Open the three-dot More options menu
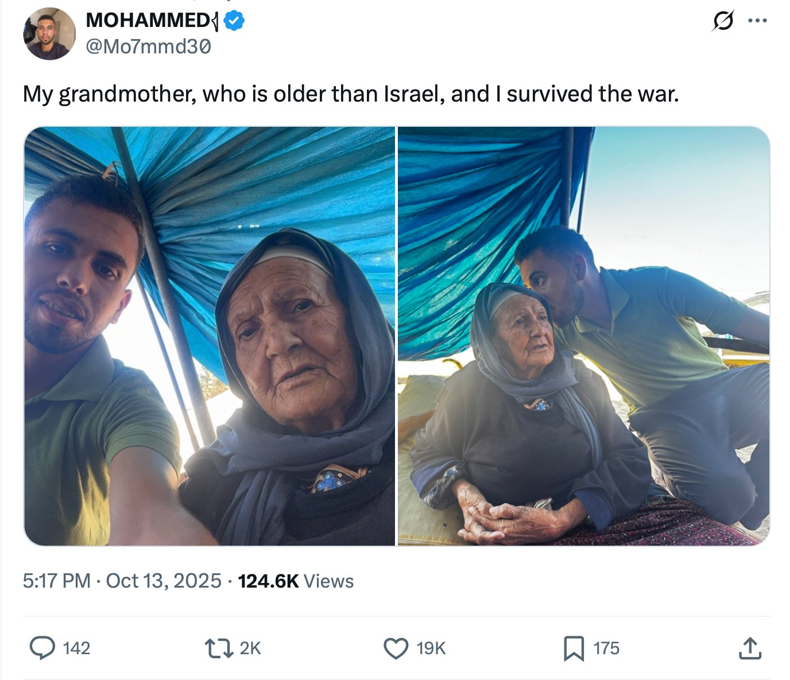Viewport: 790px width, 680px height. (757, 21)
